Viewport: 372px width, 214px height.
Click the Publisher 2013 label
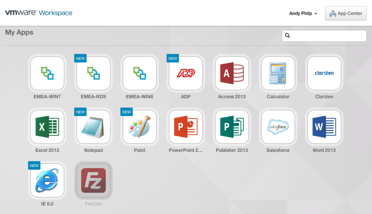click(232, 150)
